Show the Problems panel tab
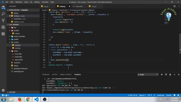The width and height of the screenshot is (181, 102). click(x=46, y=75)
